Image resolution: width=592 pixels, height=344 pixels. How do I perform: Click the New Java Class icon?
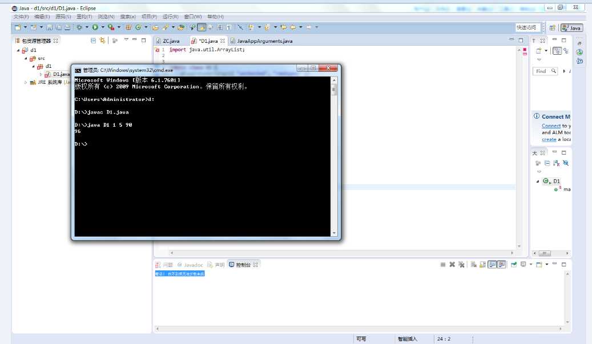tap(138, 27)
